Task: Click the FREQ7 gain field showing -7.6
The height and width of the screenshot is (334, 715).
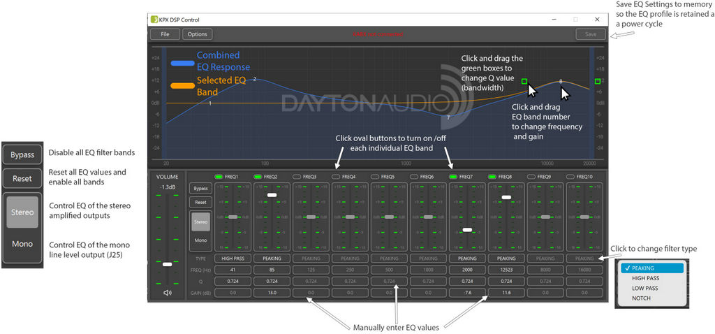Action: tap(467, 293)
